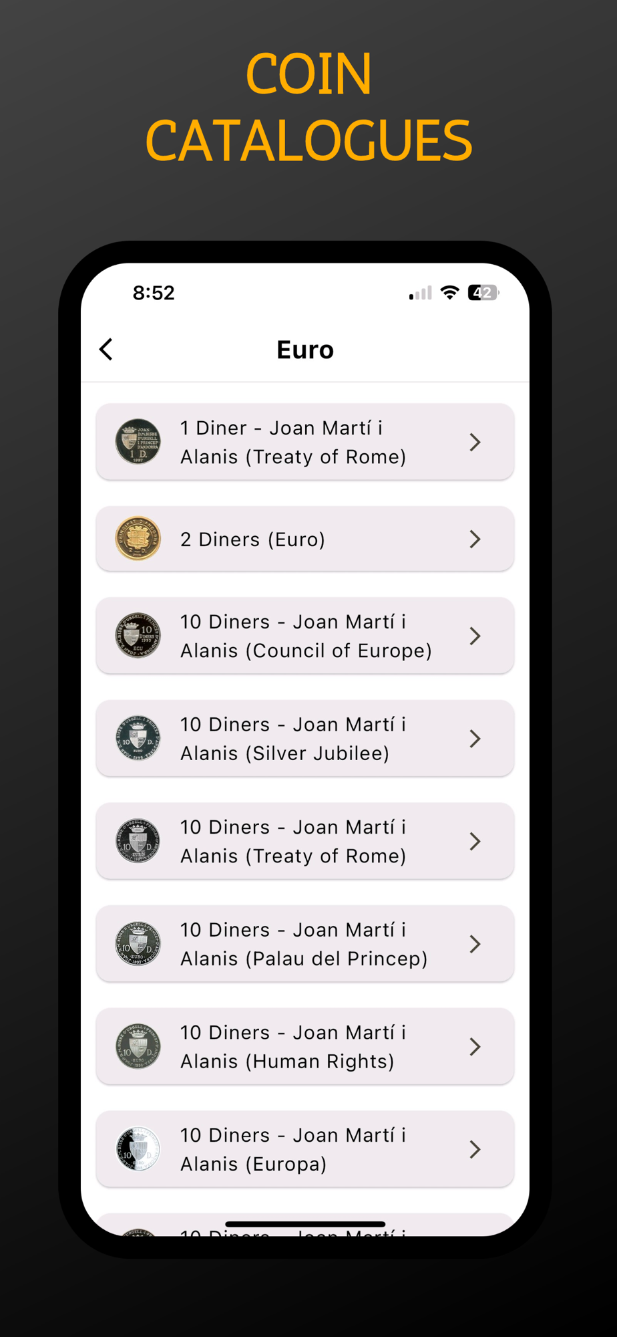Image resolution: width=617 pixels, height=1337 pixels.
Task: Tap the battery indicator icon
Action: (483, 293)
